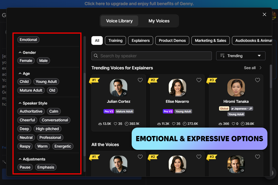Click Pro V2 badge on Elise Navarro
This screenshot has height=185, width=278.
point(168,111)
